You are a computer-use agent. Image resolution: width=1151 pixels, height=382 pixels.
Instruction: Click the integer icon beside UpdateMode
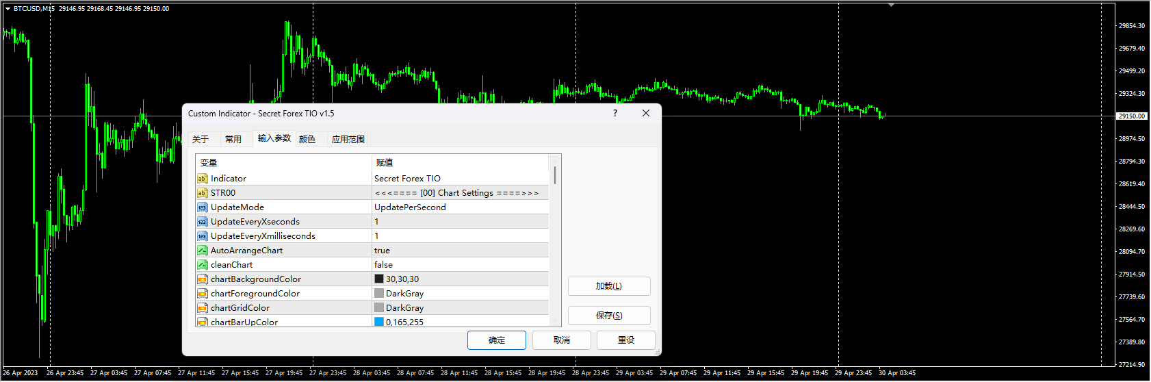pos(202,207)
